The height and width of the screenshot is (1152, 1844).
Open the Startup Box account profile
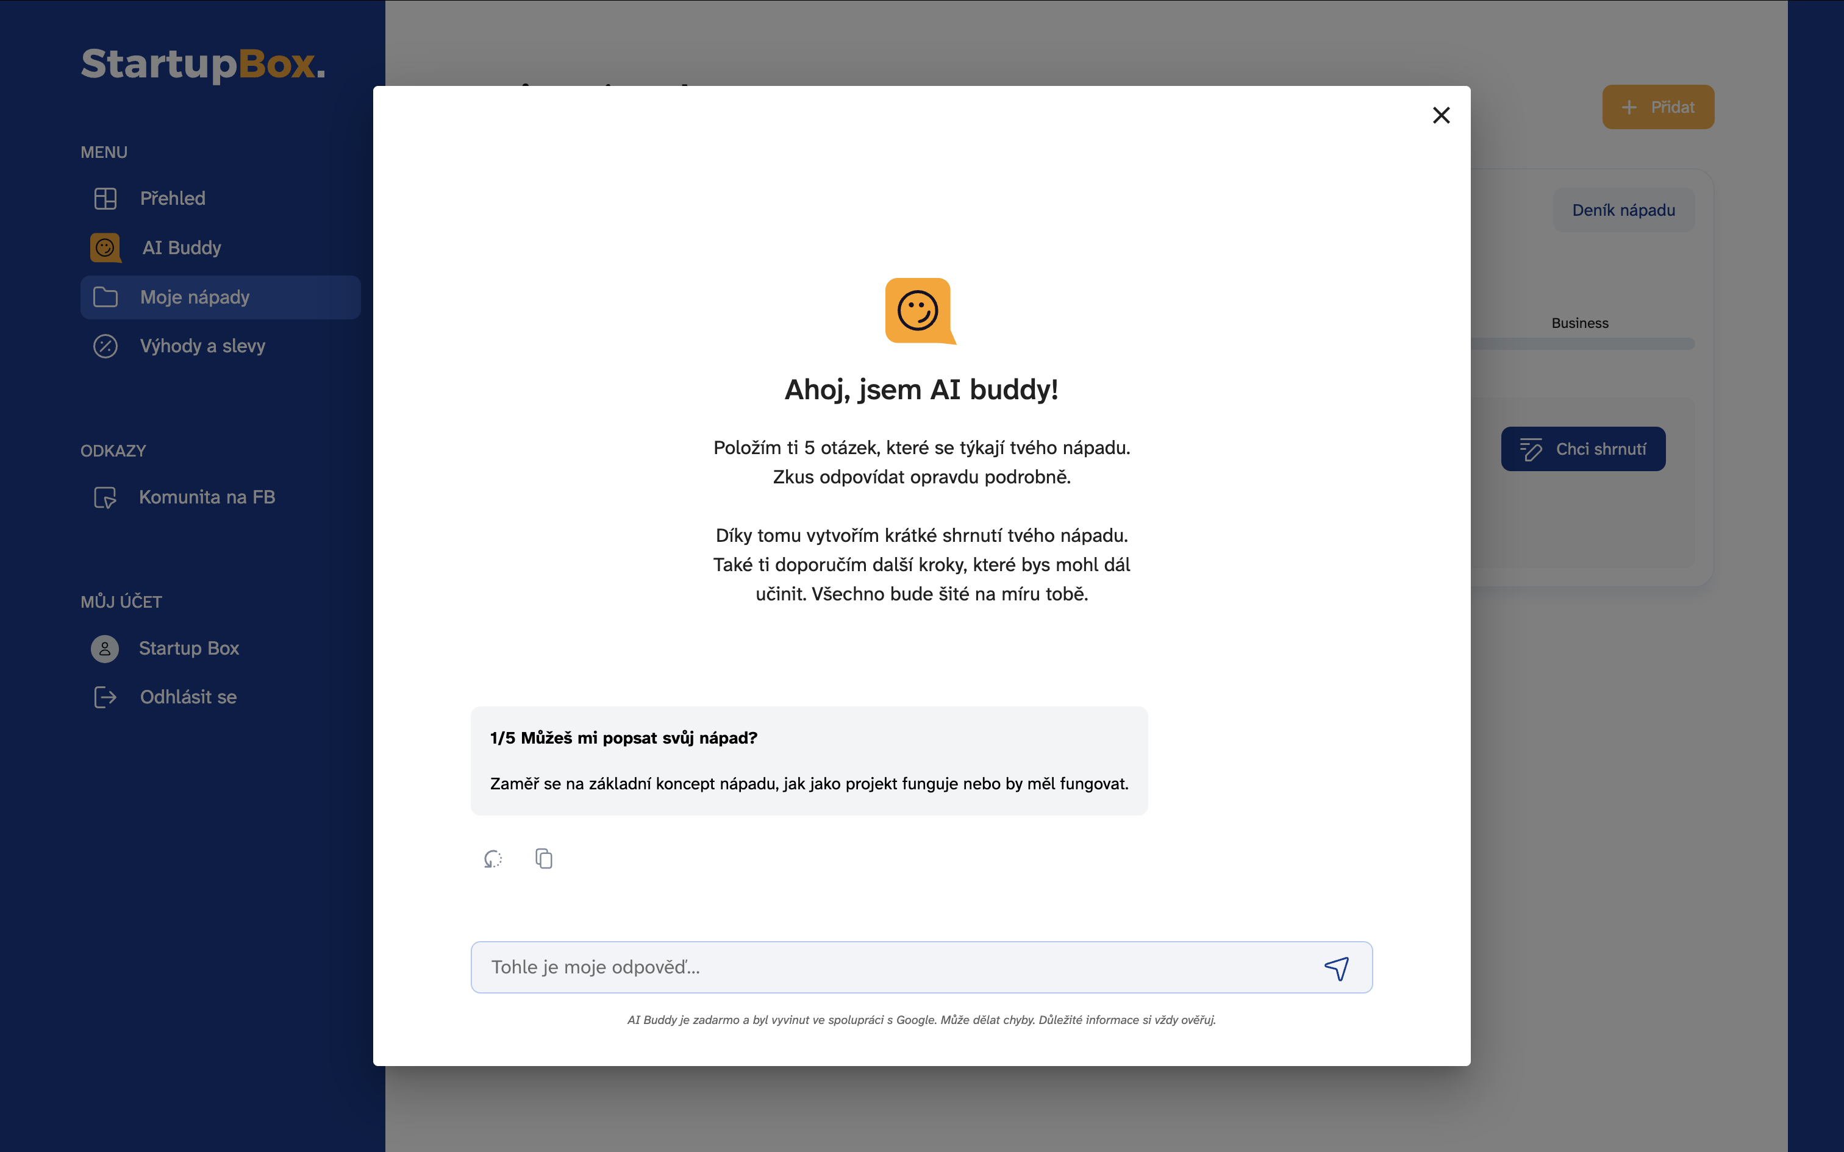click(x=188, y=649)
